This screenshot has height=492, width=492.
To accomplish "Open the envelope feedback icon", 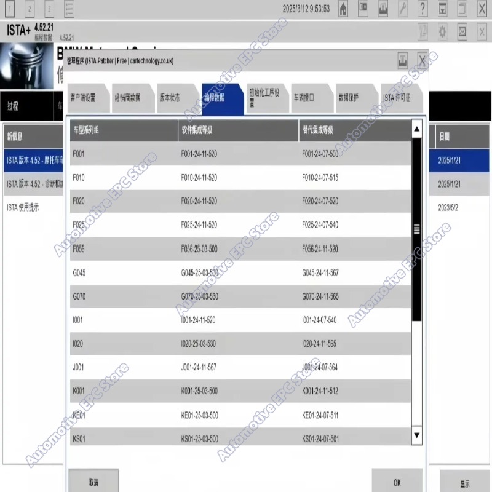I will pyautogui.click(x=462, y=32).
